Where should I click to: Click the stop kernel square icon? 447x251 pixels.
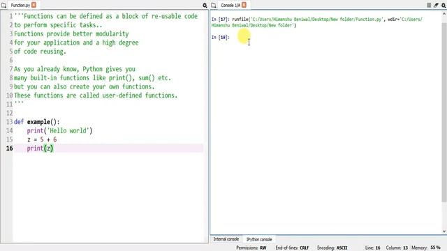coord(429,5)
